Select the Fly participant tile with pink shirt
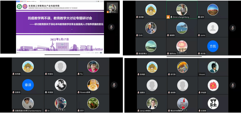241x113 pixels. point(93,67)
